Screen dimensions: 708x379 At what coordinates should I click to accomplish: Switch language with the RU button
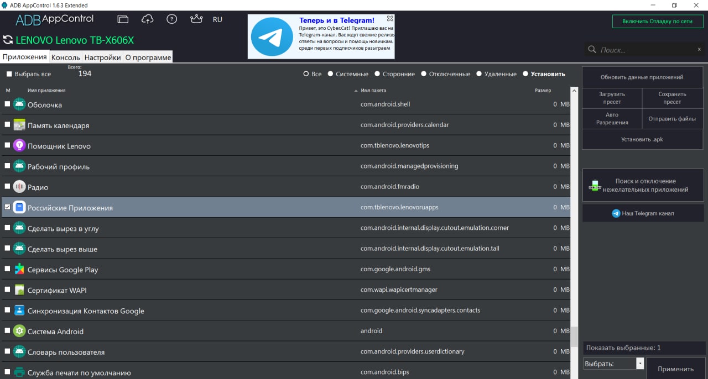point(217,19)
